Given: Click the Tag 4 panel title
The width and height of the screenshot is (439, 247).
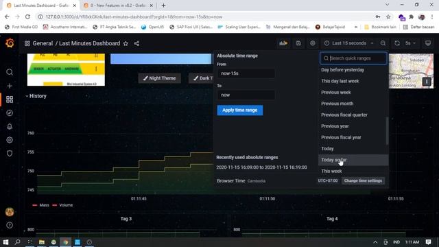Looking at the screenshot, I should (332, 219).
